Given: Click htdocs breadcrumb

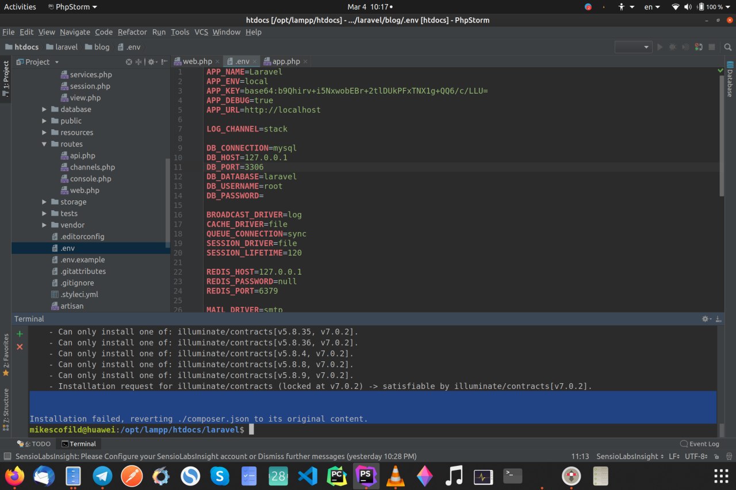Looking at the screenshot, I should point(21,47).
